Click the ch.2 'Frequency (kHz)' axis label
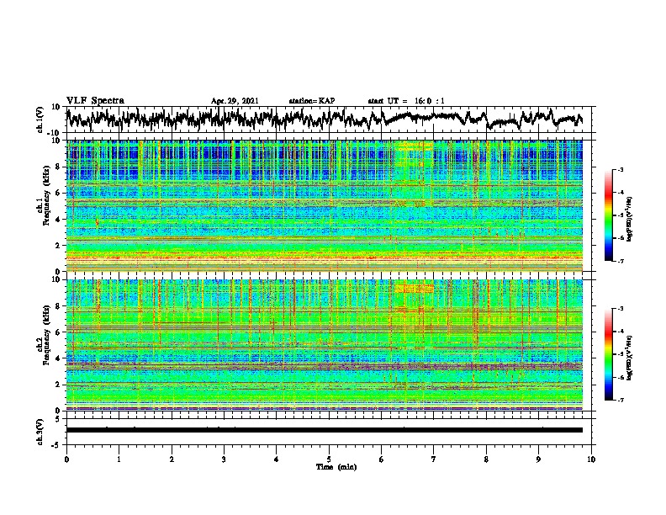666x515 pixels. coord(45,336)
